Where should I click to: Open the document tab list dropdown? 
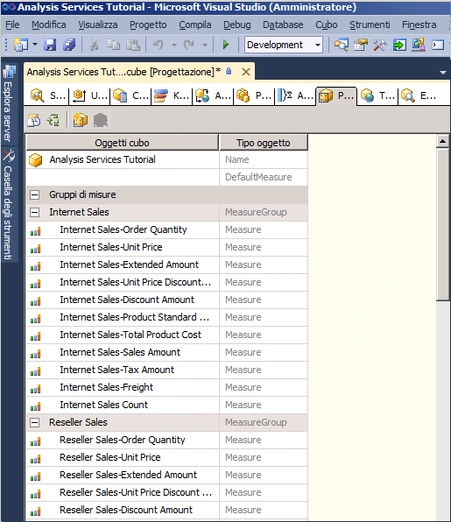coord(442,72)
